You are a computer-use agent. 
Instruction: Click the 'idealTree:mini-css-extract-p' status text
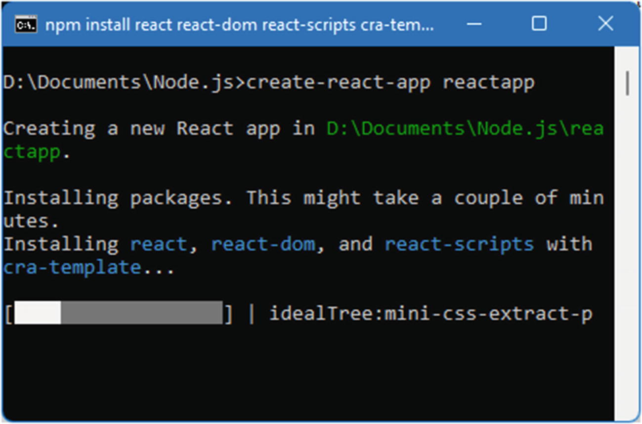pyautogui.click(x=430, y=314)
